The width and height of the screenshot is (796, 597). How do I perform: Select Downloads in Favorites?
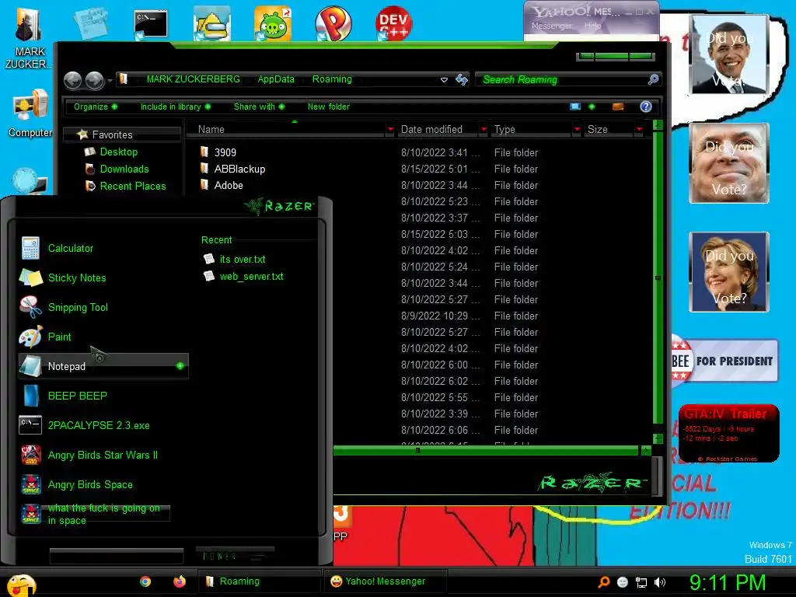124,169
